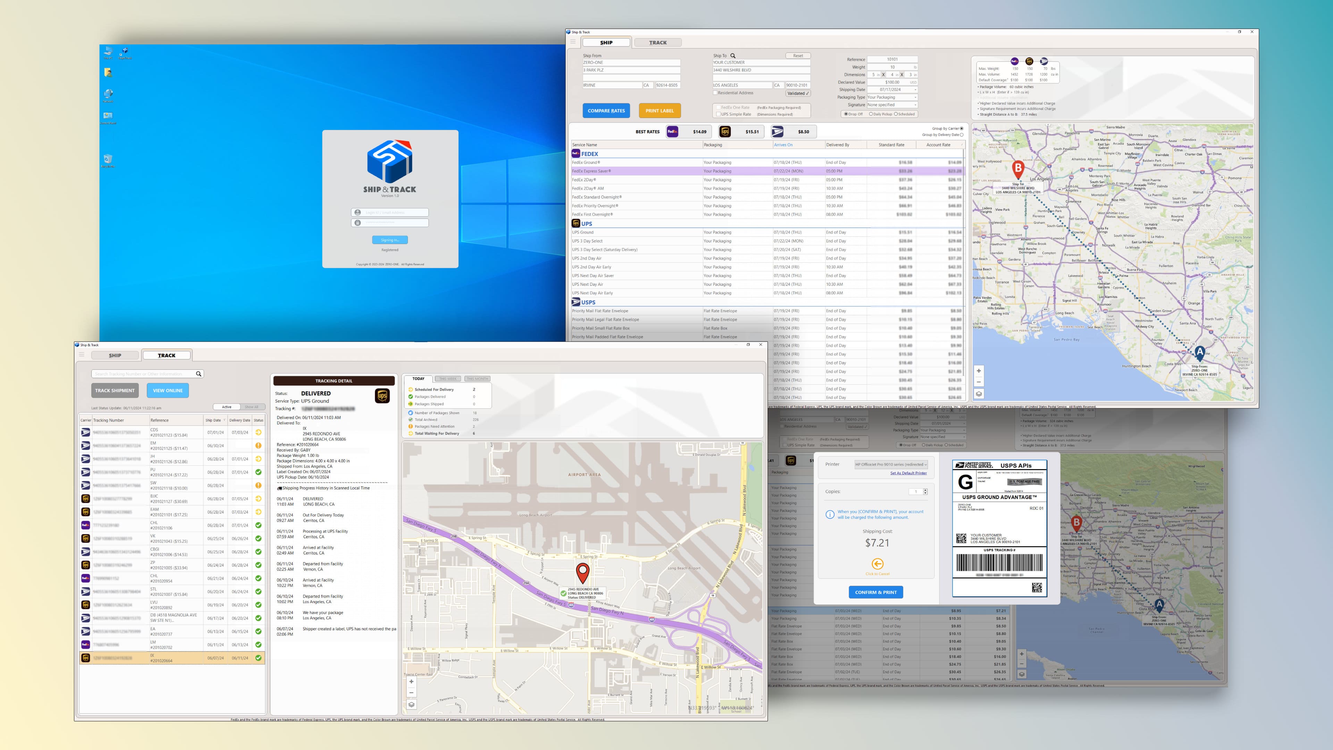The image size is (1333, 750).
Task: Click CONFIRM & PRINT button
Action: (x=875, y=592)
